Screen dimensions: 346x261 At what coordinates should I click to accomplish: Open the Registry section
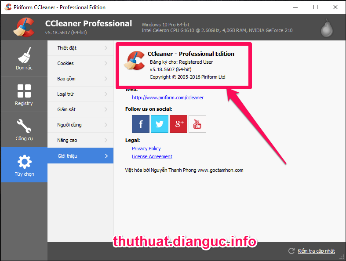(24, 94)
